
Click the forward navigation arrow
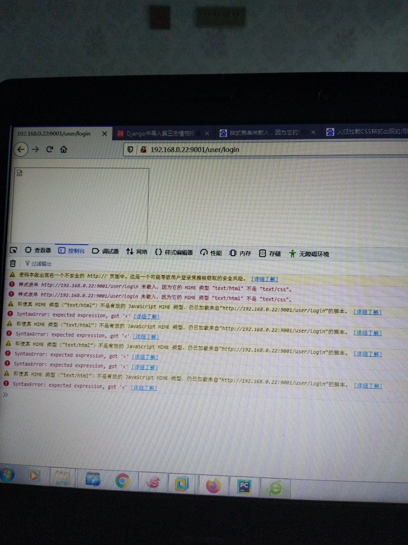tap(36, 149)
